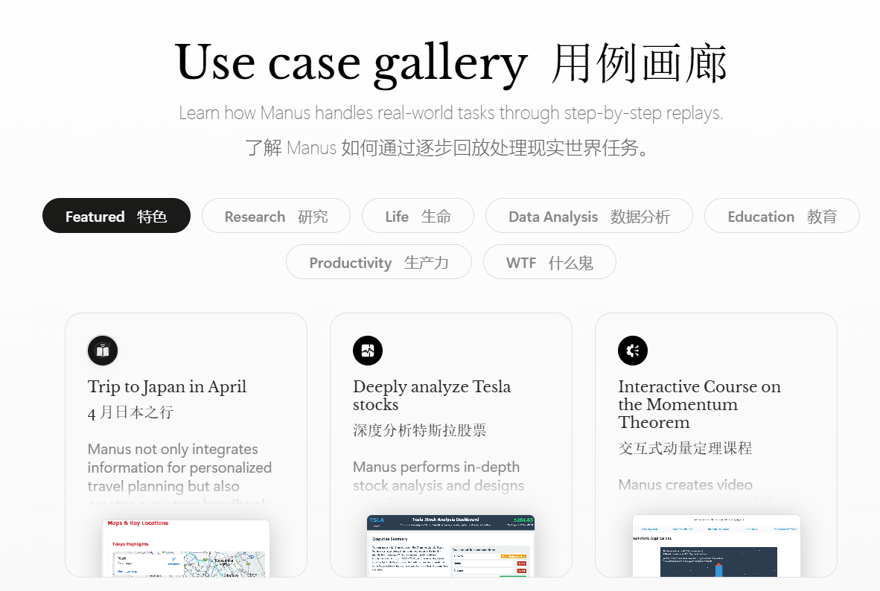Open the Trip to Japan in April title
The height and width of the screenshot is (591, 880).
point(167,387)
